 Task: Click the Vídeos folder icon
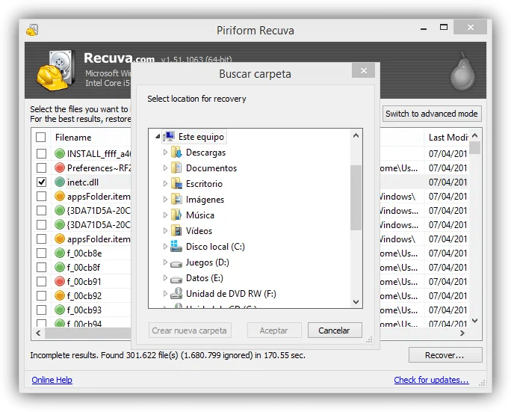coord(176,230)
